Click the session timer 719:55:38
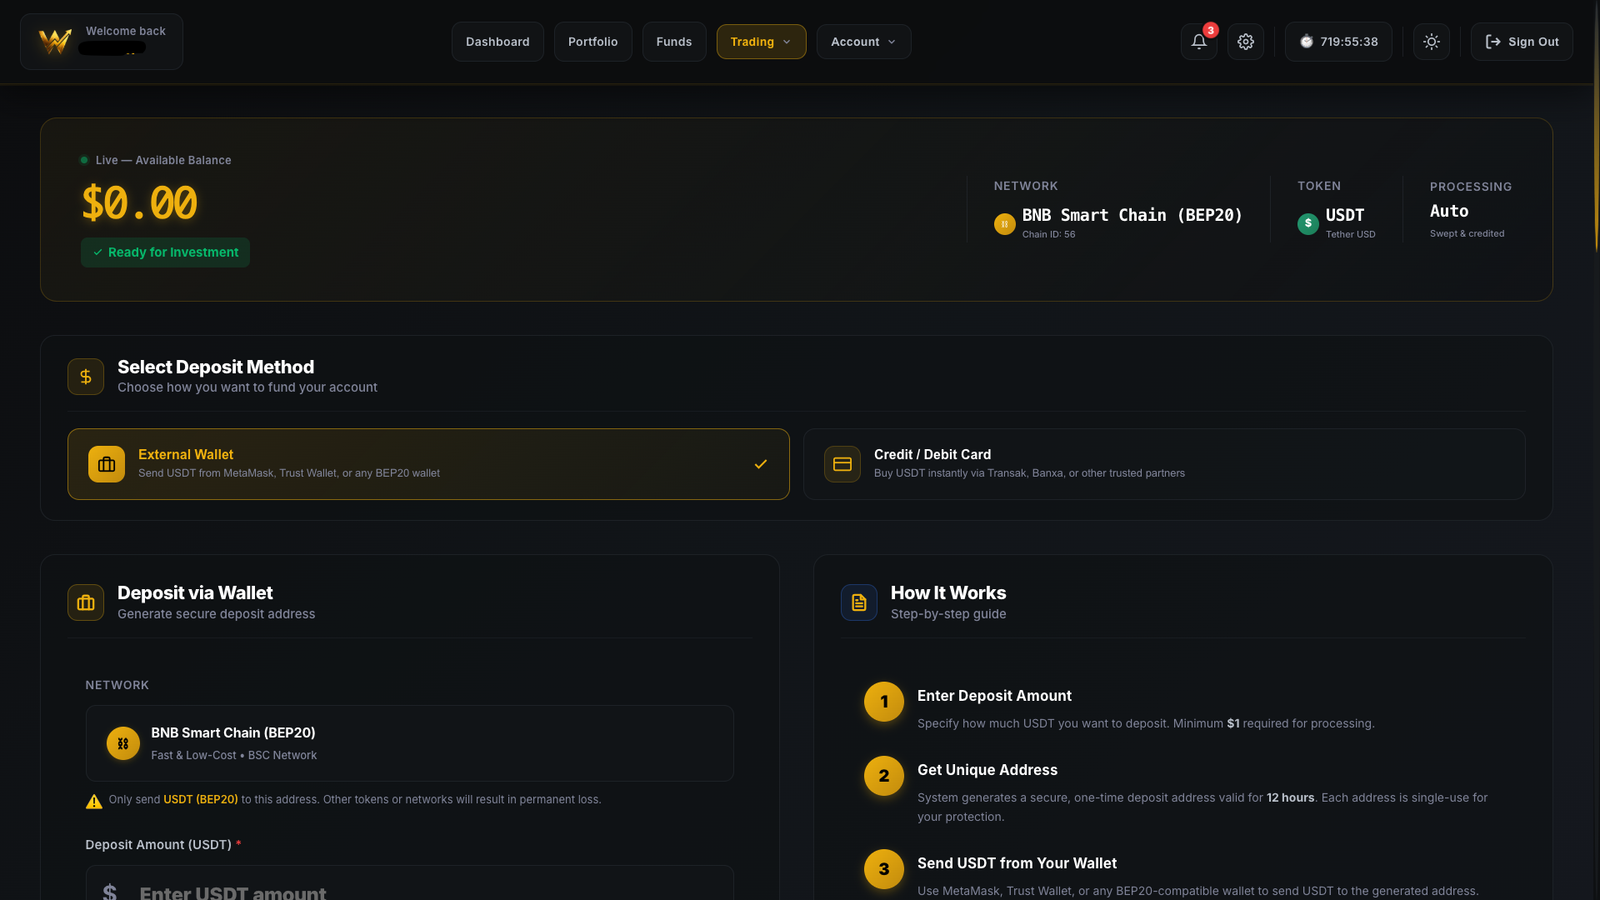 point(1337,42)
